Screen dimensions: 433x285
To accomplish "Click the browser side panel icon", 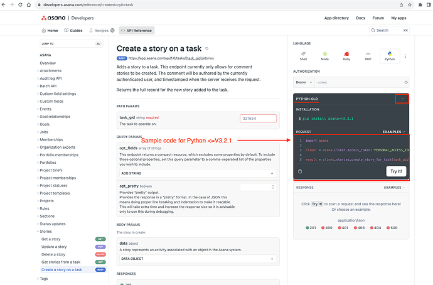I will [x=429, y=4].
